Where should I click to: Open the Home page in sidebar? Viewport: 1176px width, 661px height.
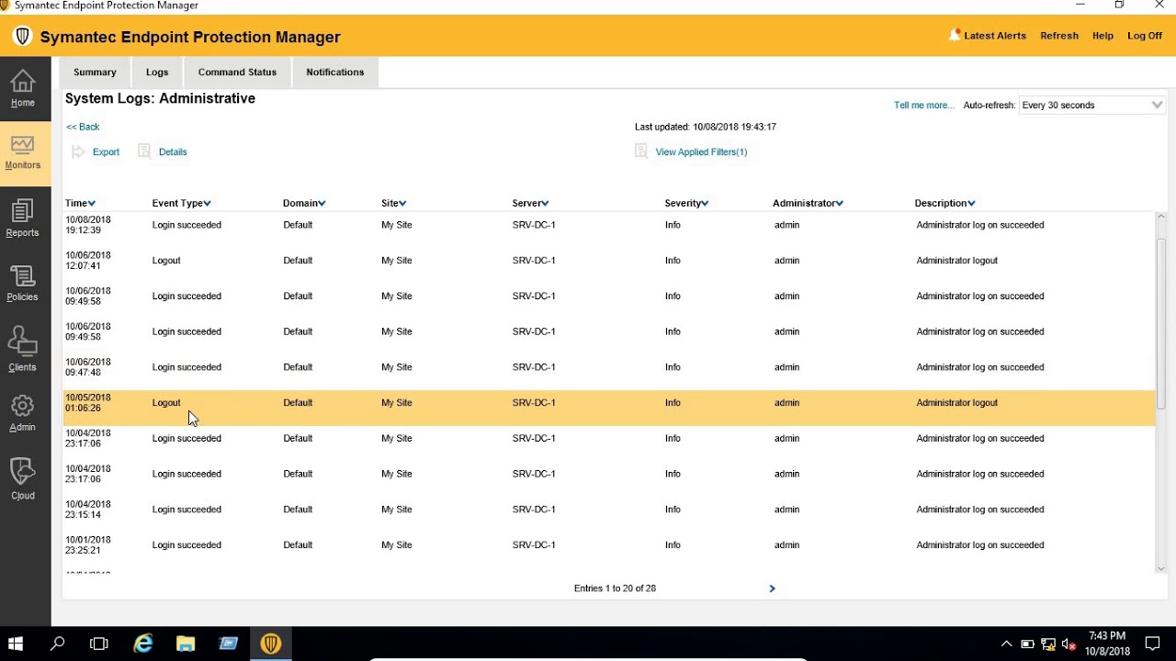pyautogui.click(x=23, y=89)
